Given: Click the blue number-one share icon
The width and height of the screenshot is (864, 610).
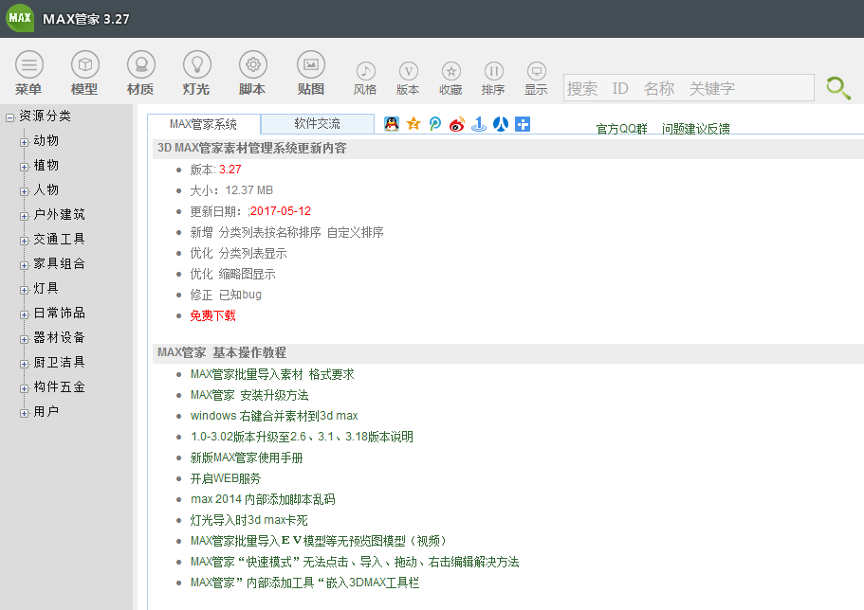Looking at the screenshot, I should tap(479, 124).
